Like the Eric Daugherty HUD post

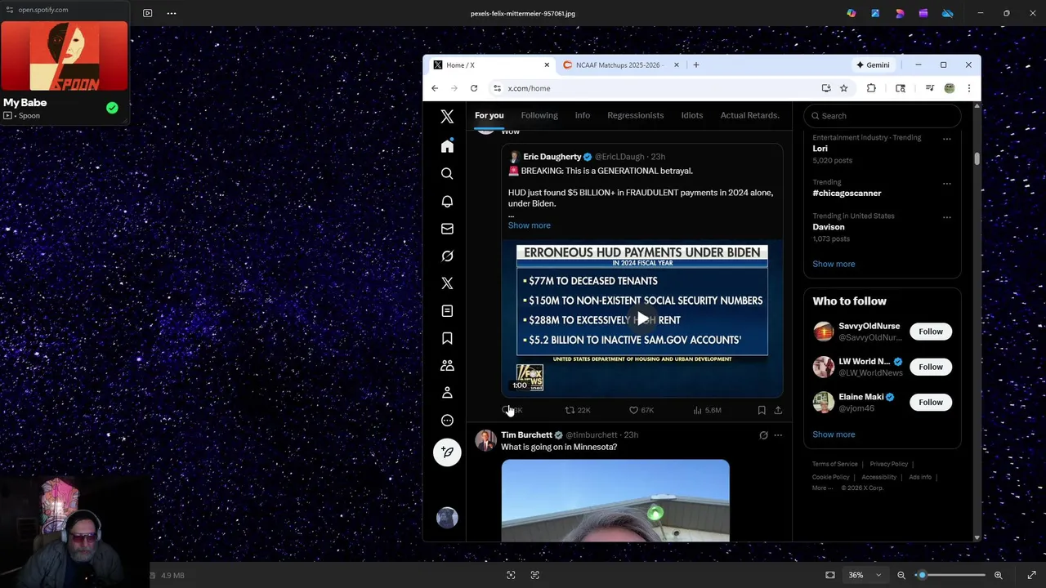coord(641,410)
